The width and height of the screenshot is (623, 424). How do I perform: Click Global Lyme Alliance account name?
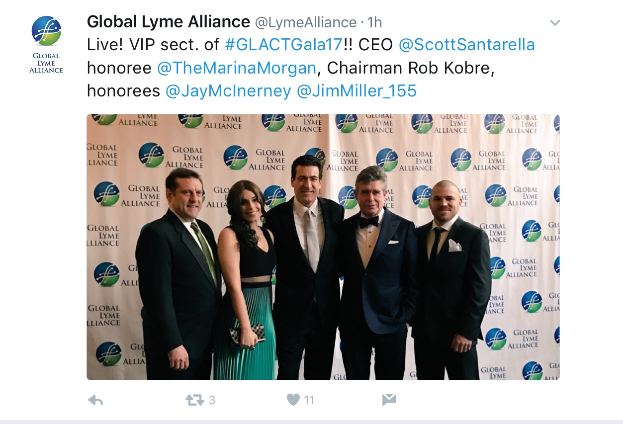pyautogui.click(x=169, y=22)
